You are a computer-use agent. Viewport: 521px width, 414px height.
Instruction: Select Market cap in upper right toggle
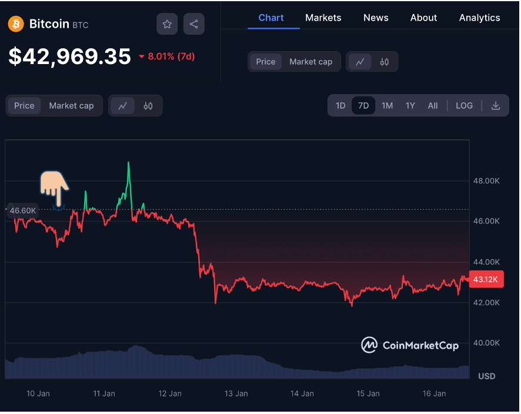click(x=310, y=62)
